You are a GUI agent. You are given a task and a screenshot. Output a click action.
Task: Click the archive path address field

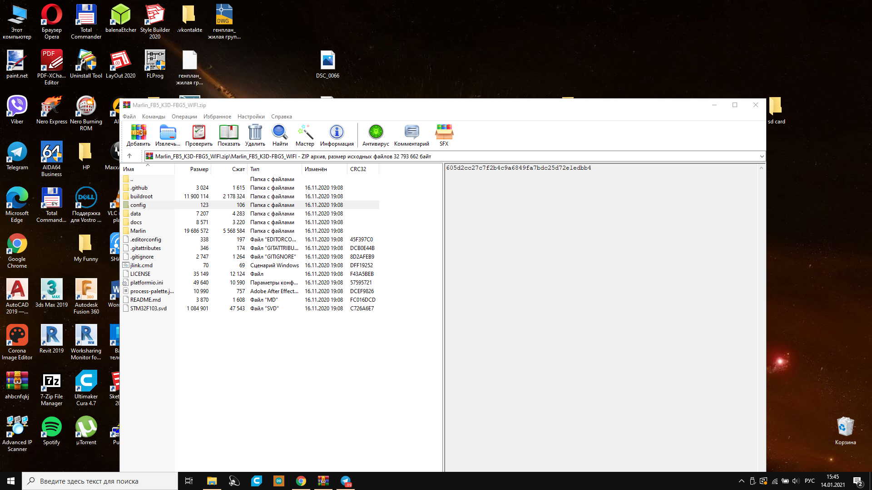(451, 157)
